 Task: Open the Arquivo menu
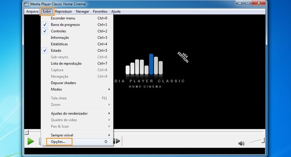tap(32, 12)
